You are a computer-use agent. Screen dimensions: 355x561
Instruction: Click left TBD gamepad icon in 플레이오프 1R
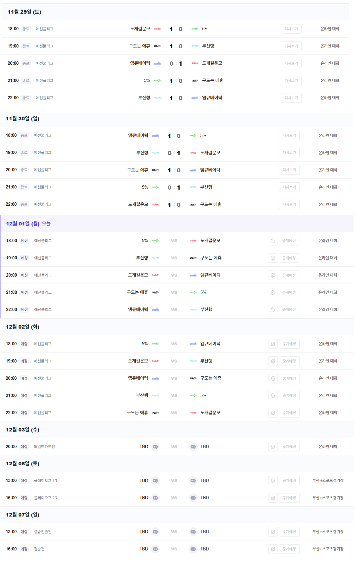[155, 481]
